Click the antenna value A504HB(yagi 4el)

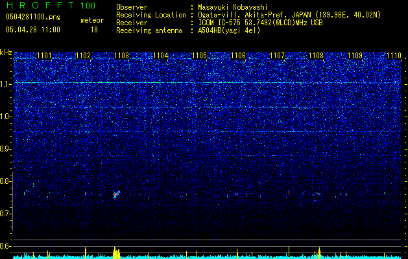click(229, 30)
